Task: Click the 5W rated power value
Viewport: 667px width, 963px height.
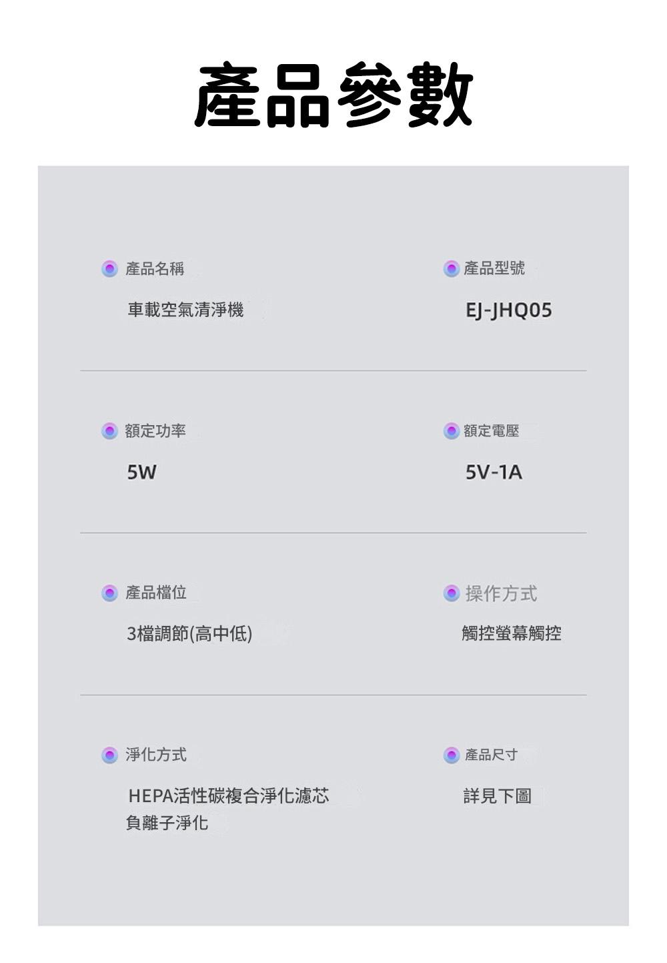Action: 141,472
